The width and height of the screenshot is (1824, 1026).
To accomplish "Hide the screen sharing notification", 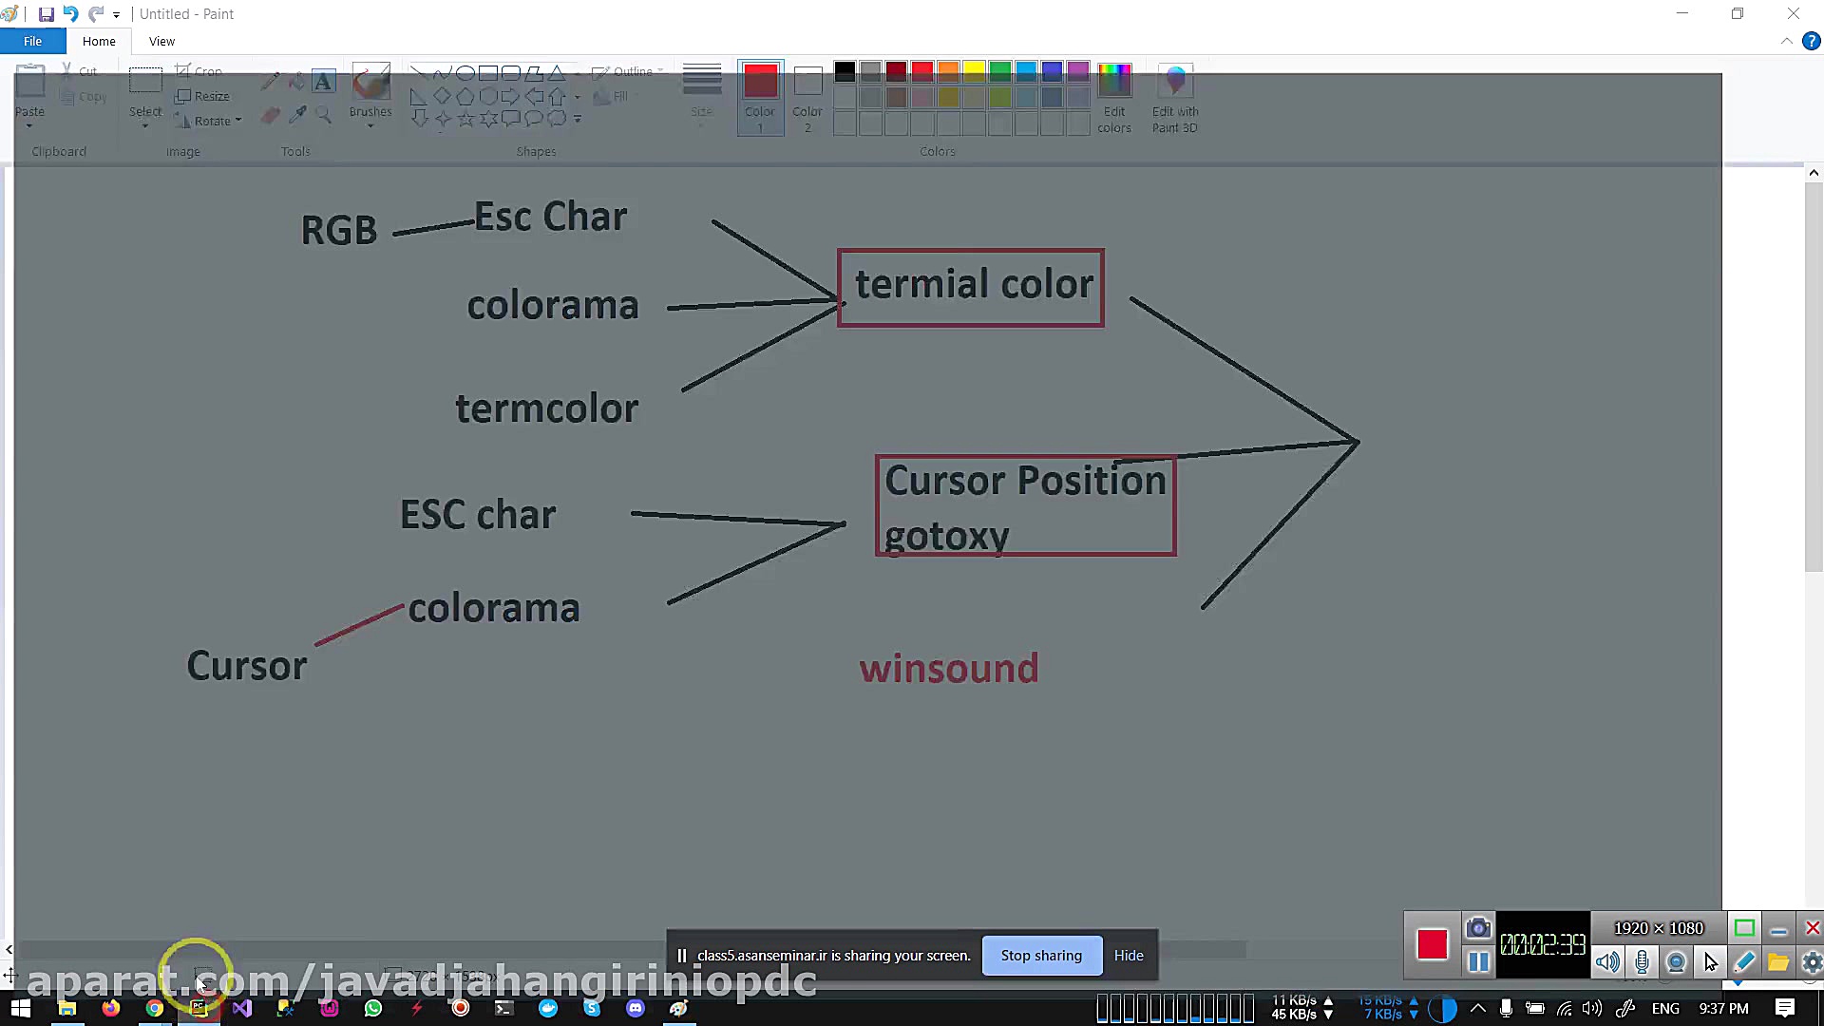I will [1129, 955].
